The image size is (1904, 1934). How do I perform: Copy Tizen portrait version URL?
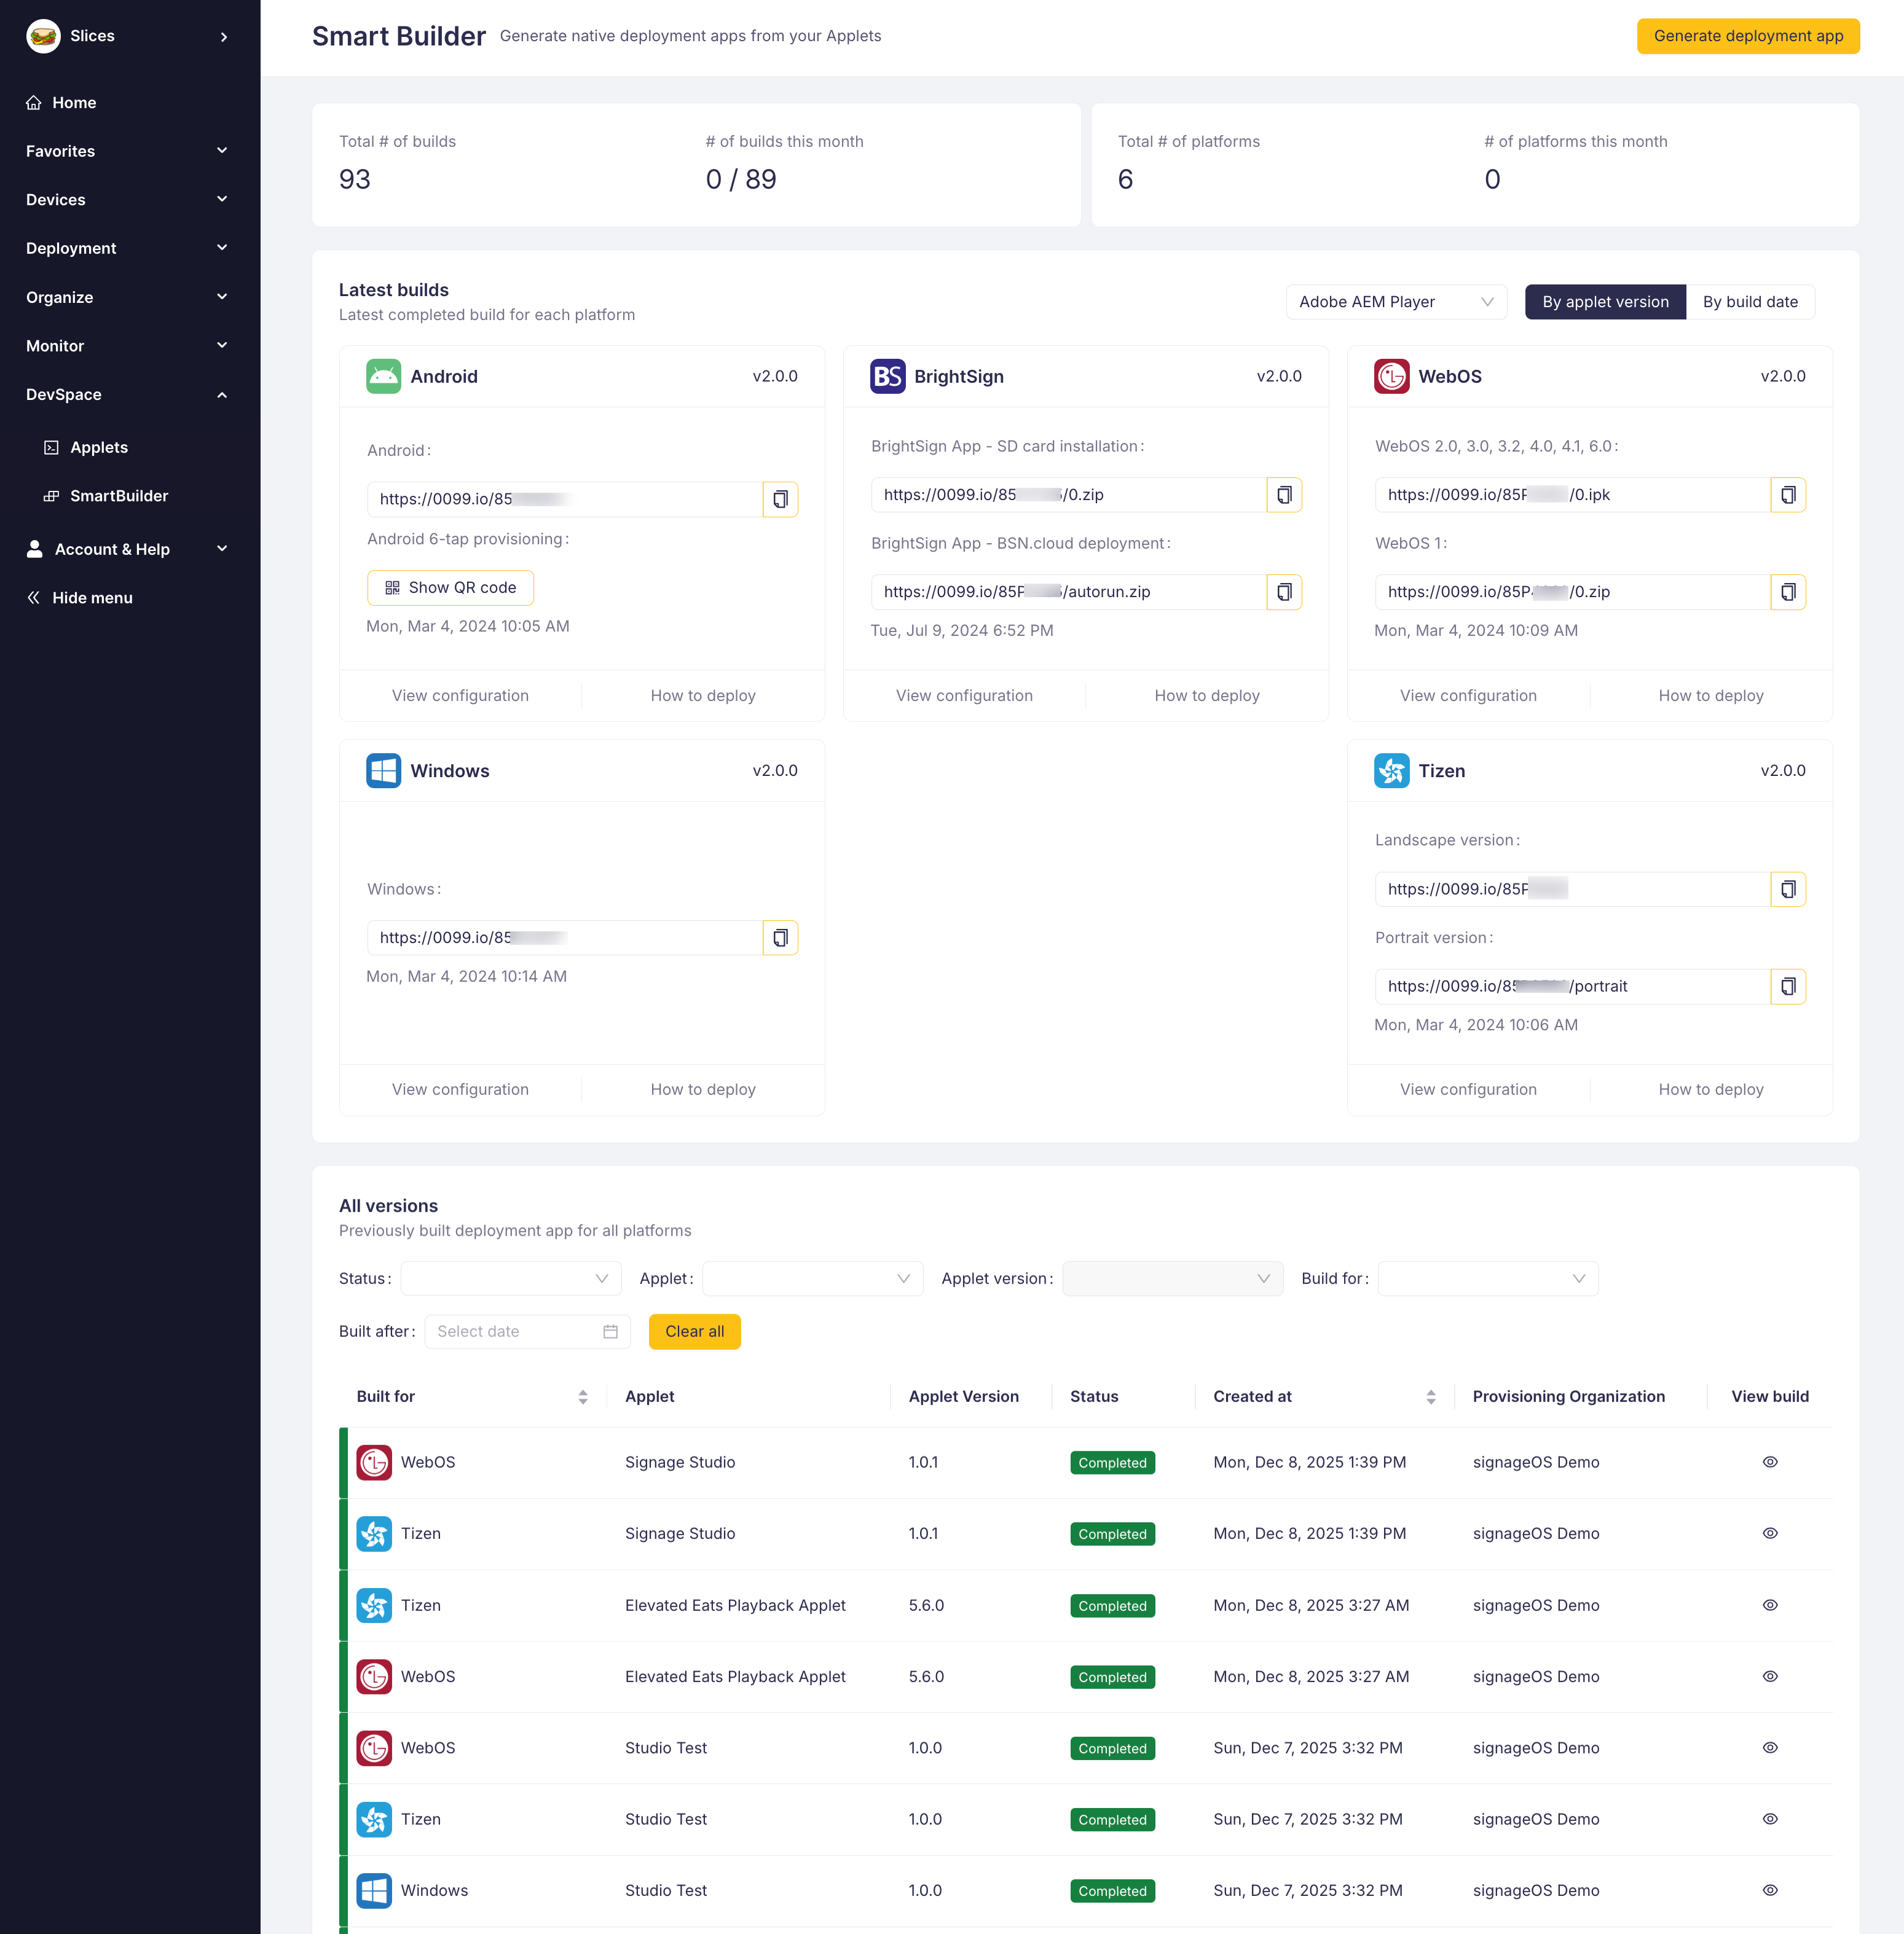tap(1787, 987)
